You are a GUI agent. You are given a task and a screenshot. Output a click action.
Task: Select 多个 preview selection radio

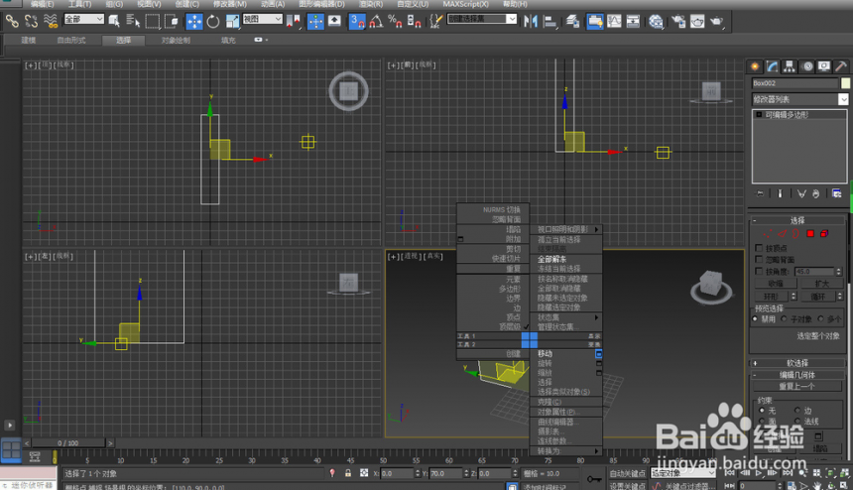[x=821, y=318]
